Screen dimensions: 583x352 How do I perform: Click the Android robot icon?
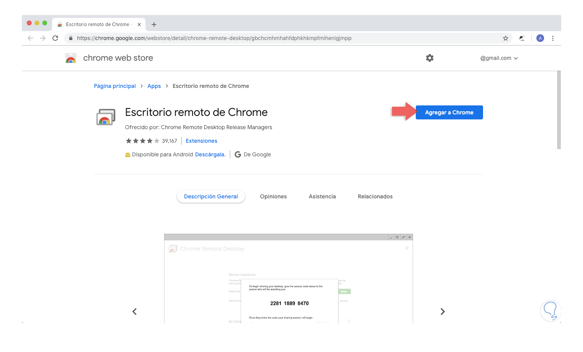point(128,155)
